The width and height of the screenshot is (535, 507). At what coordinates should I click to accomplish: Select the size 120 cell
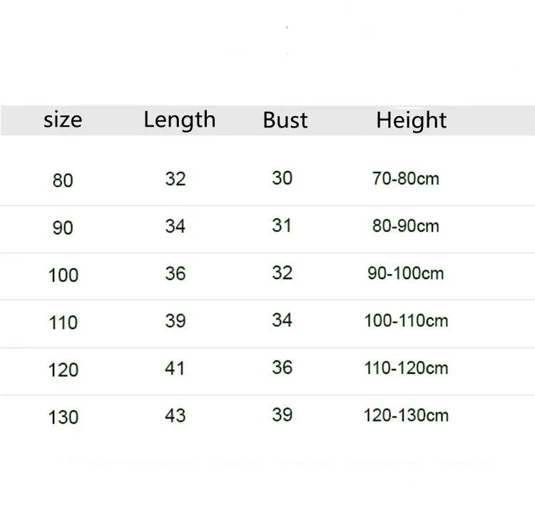(63, 370)
